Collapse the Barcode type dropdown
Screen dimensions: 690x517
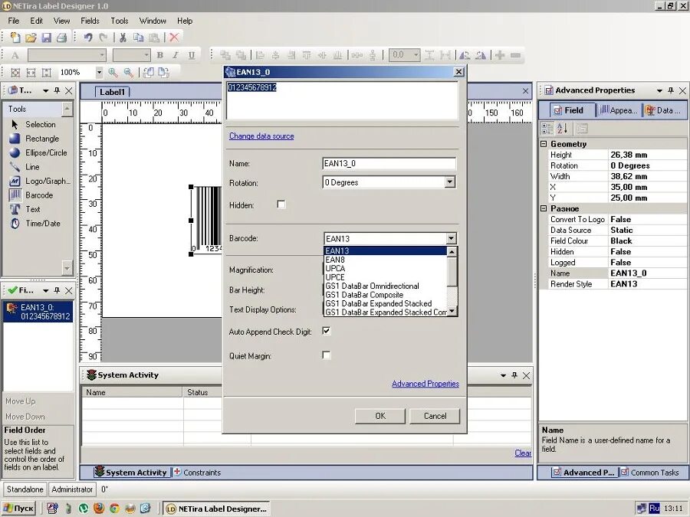[451, 238]
